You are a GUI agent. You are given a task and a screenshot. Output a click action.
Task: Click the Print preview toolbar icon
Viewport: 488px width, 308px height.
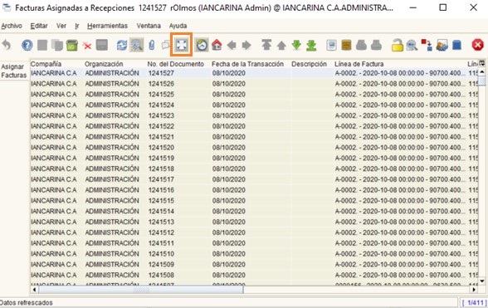[x=361, y=46]
